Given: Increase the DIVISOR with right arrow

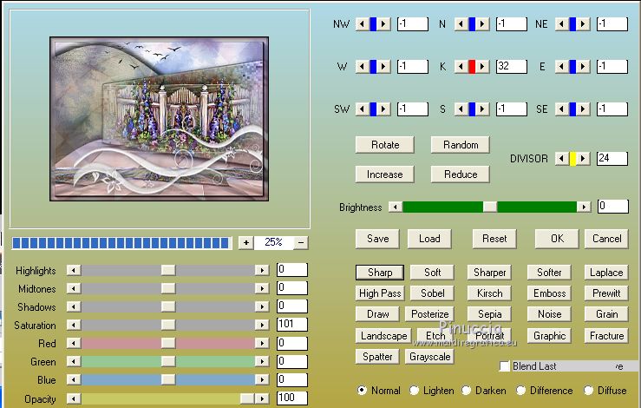Looking at the screenshot, I should 584,159.
